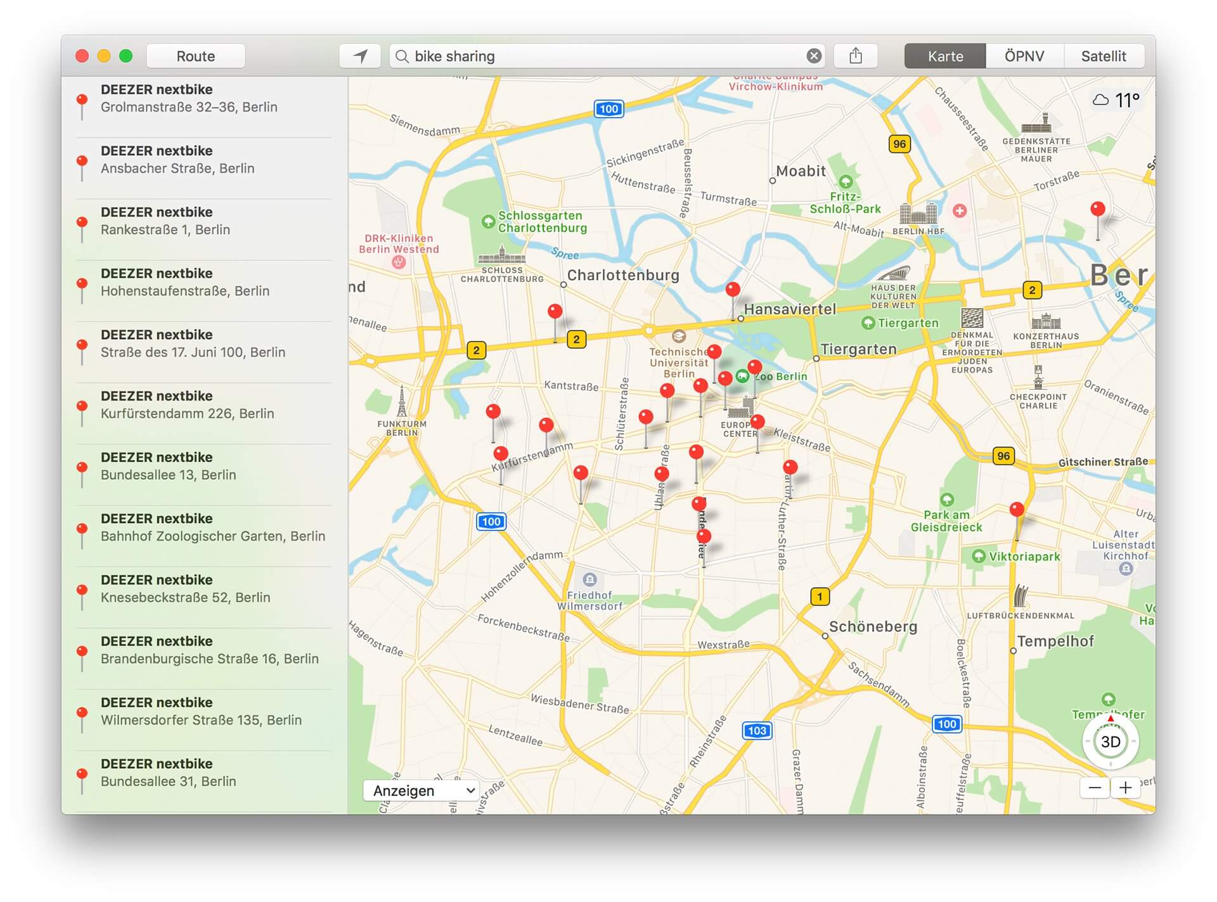Click the Schloss Charlottenburg landmark icon
1217x902 pixels.
501,255
